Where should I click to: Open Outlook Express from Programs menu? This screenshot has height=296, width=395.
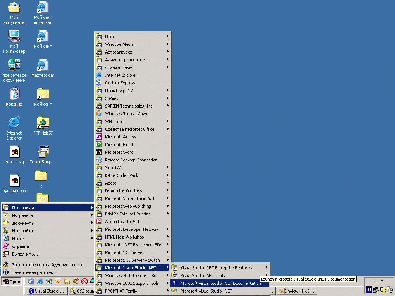click(133, 83)
